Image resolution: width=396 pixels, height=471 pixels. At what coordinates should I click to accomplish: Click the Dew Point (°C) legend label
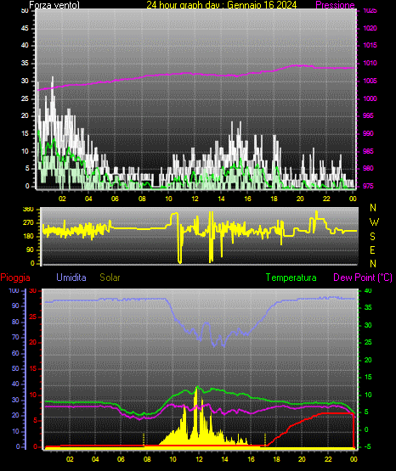tap(363, 278)
